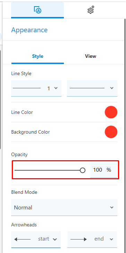Open the Appearance panel icon tab
This screenshot has width=126, height=253.
(x=37, y=10)
